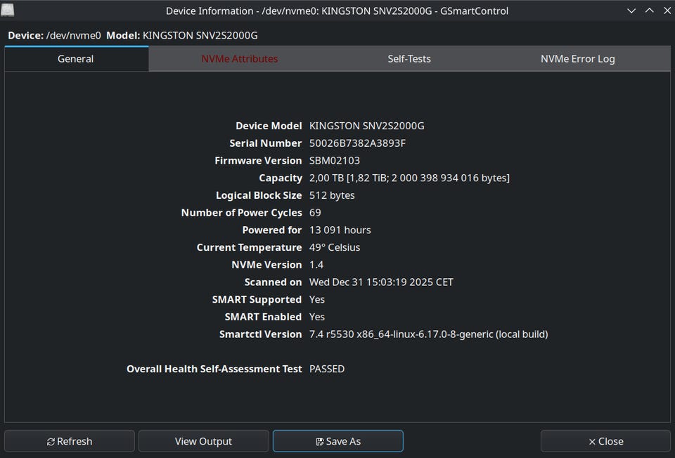
Task: Click the window title text
Action: click(x=337, y=11)
